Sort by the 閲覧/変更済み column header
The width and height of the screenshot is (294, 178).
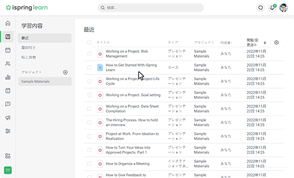point(252,43)
